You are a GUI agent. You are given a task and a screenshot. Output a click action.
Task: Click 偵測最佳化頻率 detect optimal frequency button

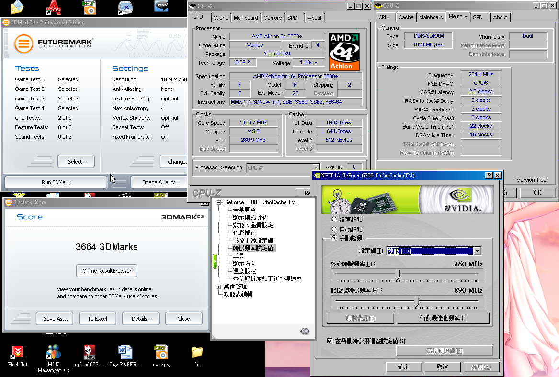pos(443,318)
